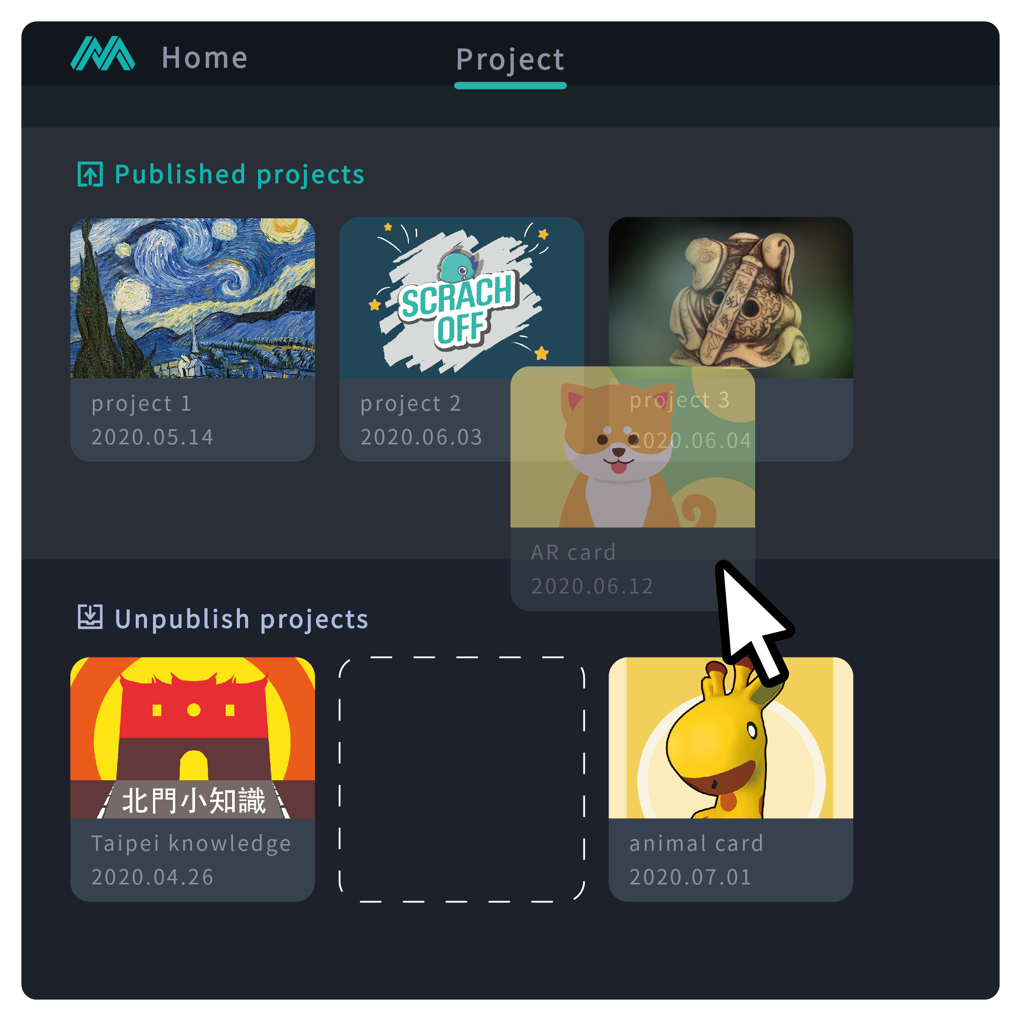Click the Taipei knowledge title text
The height and width of the screenshot is (1021, 1021).
pos(191,843)
